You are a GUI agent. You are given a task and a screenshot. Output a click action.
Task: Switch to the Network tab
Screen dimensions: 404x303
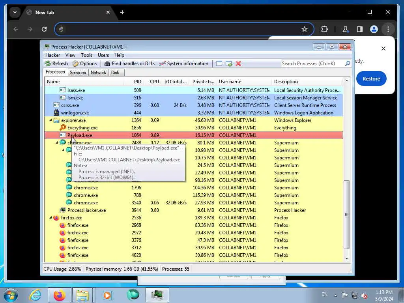[98, 73]
